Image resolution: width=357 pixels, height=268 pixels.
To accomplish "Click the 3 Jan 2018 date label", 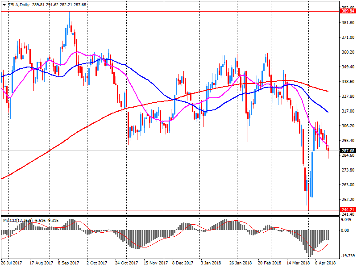I will point(211,263).
